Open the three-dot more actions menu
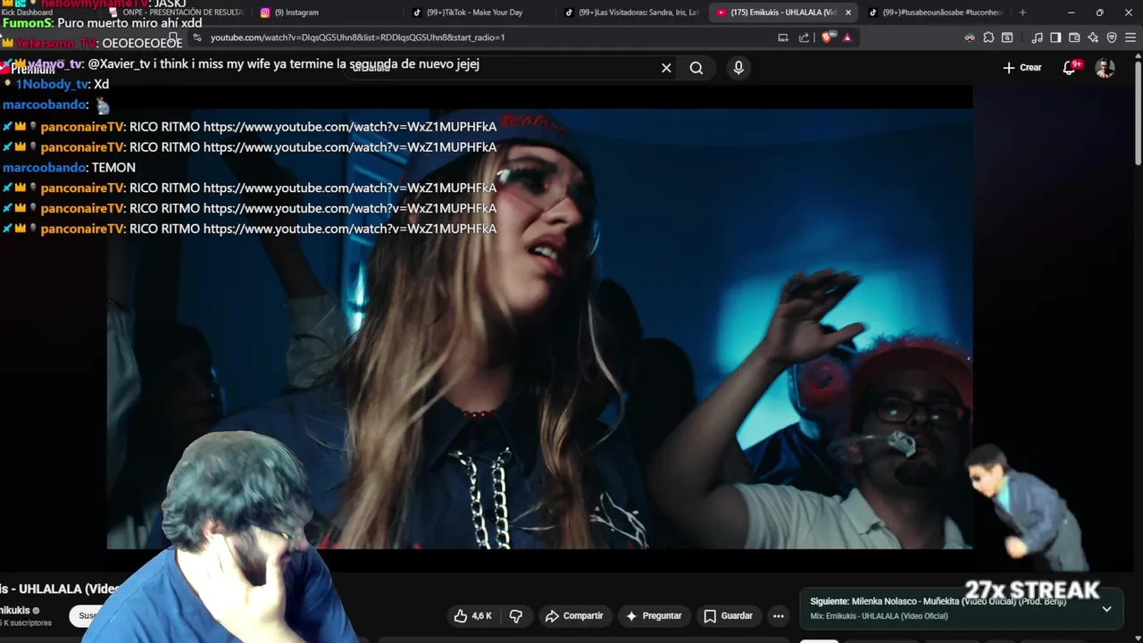The height and width of the screenshot is (643, 1143). click(x=779, y=616)
